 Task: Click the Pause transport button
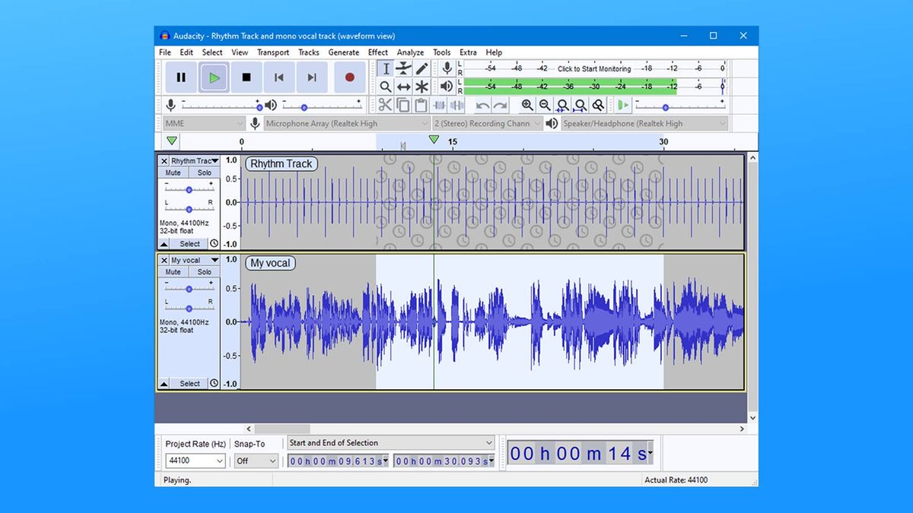click(181, 77)
